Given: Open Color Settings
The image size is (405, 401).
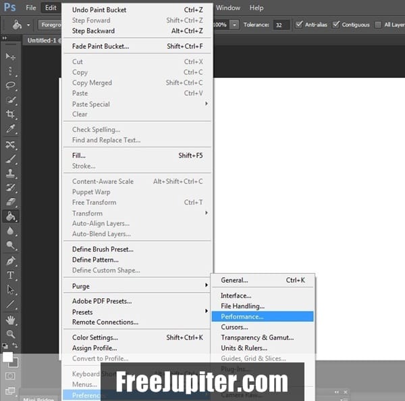Looking at the screenshot, I should pos(137,337).
